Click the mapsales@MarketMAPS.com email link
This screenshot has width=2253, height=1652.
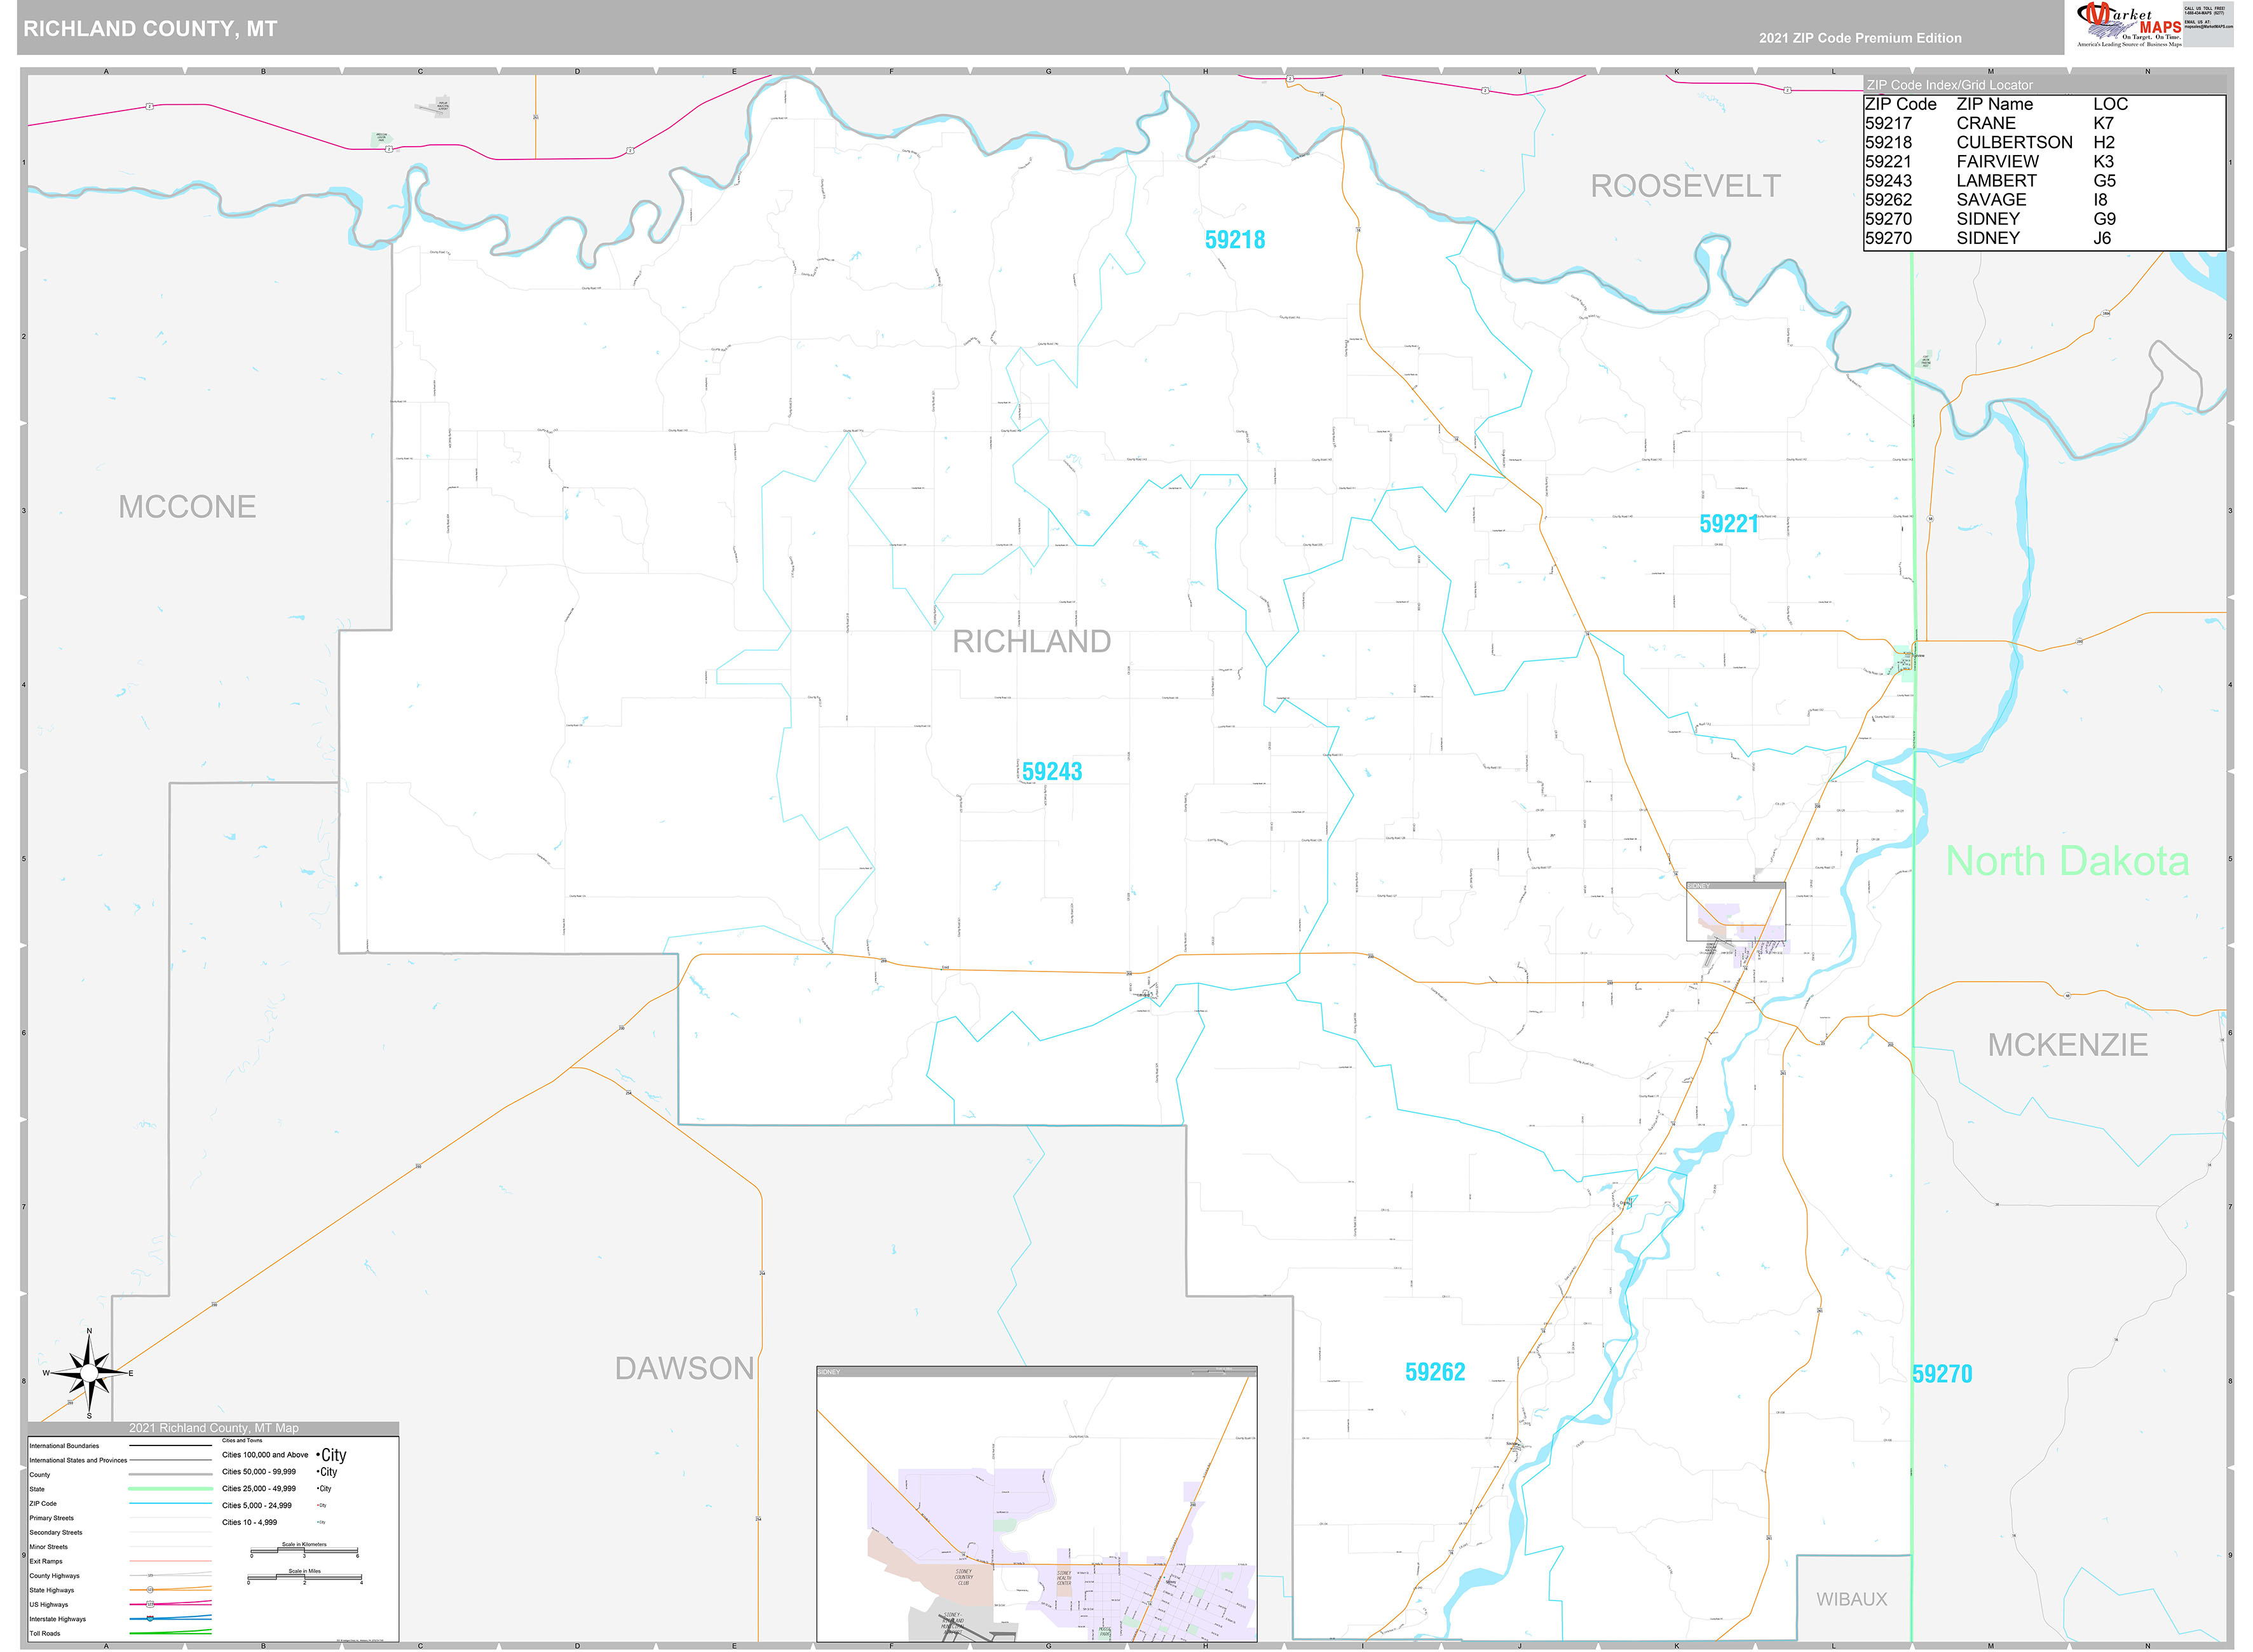click(x=2209, y=27)
